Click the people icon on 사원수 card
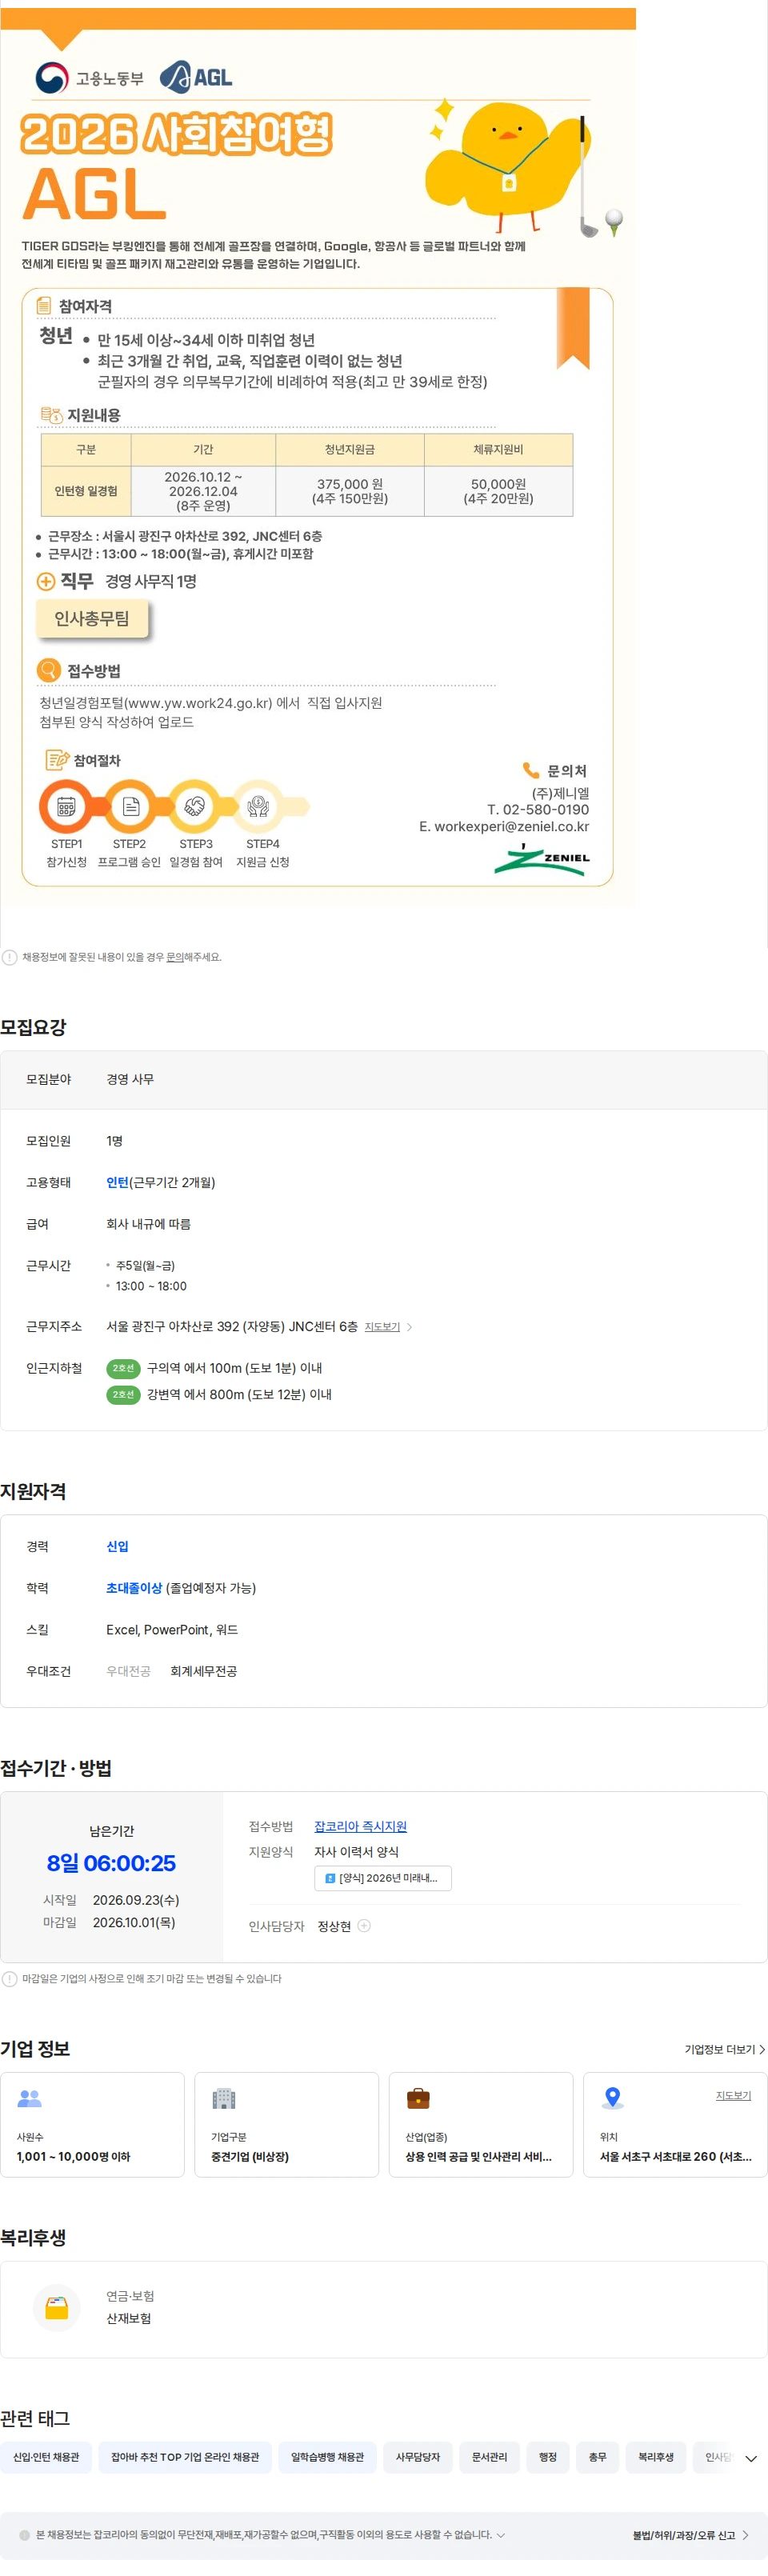 click(30, 2098)
